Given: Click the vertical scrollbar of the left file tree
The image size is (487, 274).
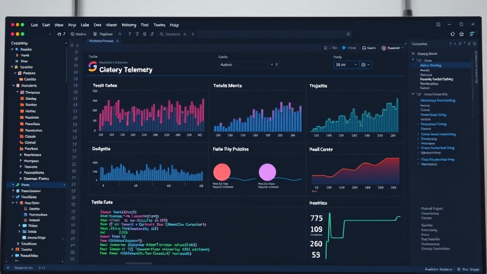Looking at the screenshot, I should pyautogui.click(x=66, y=64).
